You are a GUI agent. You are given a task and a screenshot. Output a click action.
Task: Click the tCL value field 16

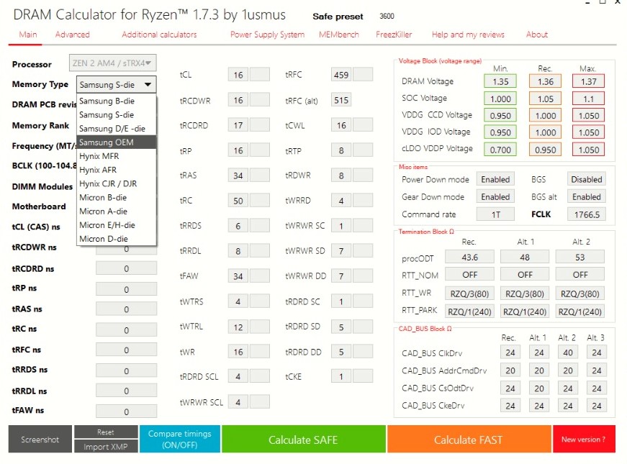coord(238,75)
